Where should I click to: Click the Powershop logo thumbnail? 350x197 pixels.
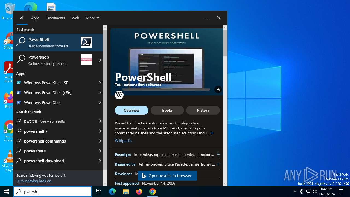(x=86, y=60)
